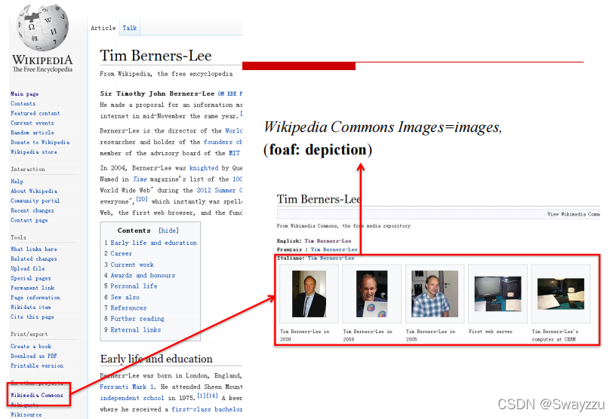
Task: Jump to See also section
Action: click(125, 297)
